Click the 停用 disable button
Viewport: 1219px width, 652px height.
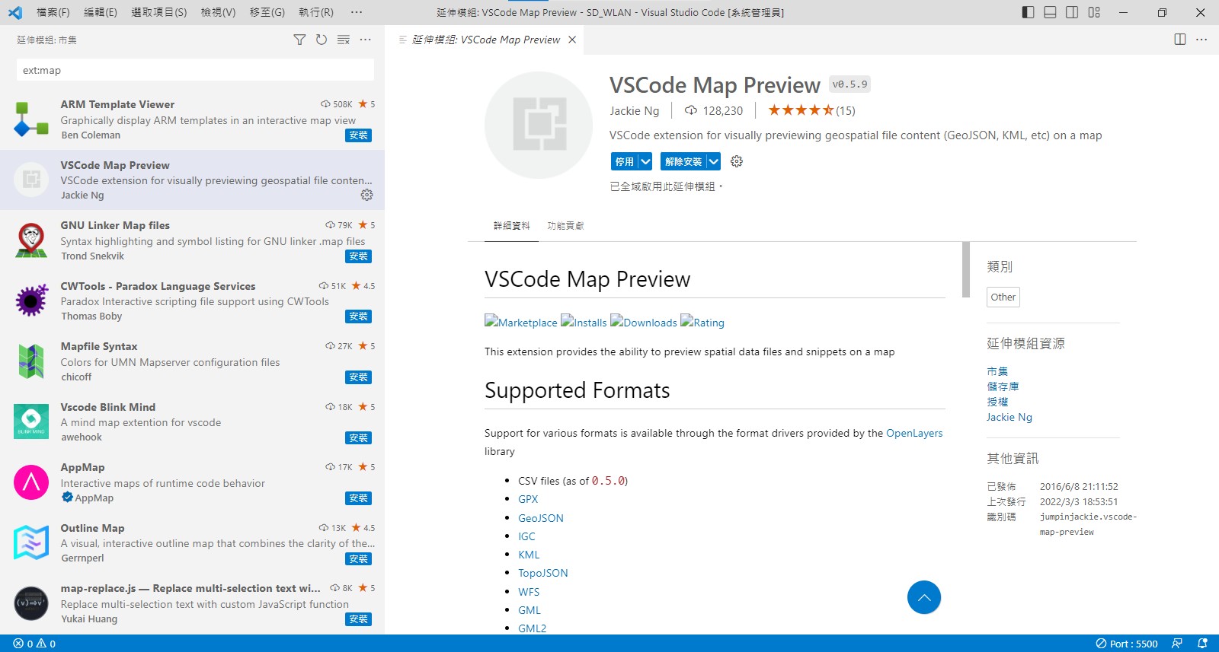point(625,161)
